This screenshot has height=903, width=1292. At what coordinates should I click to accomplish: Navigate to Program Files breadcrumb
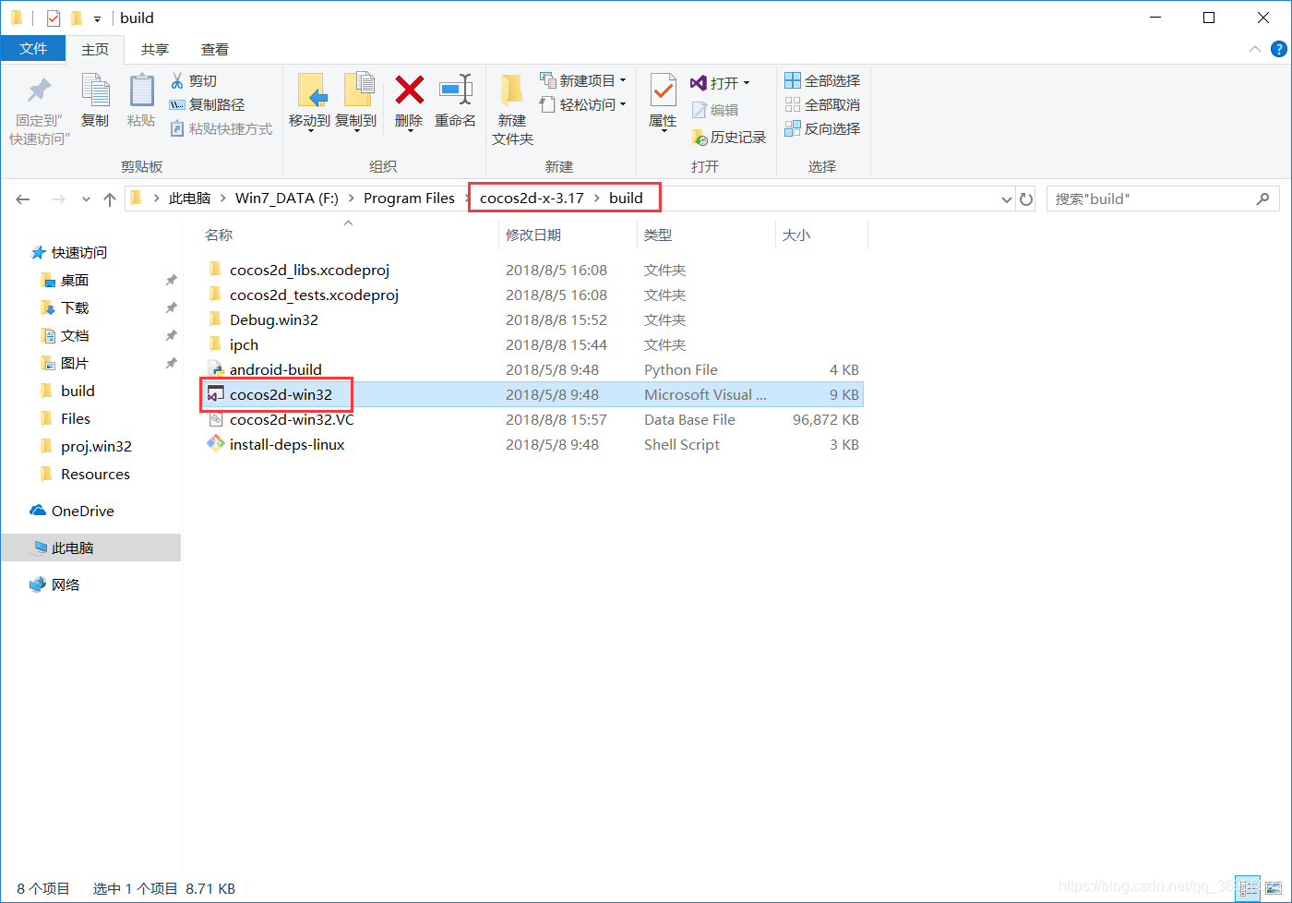point(409,199)
